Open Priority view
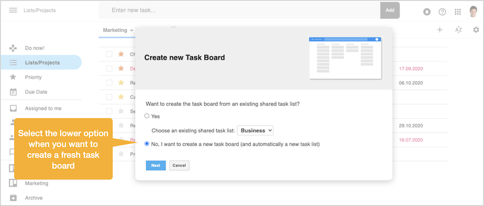 [33, 77]
